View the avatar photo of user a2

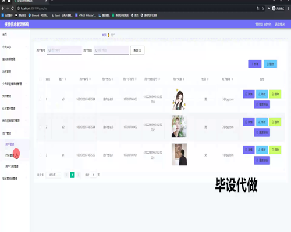click(179, 126)
